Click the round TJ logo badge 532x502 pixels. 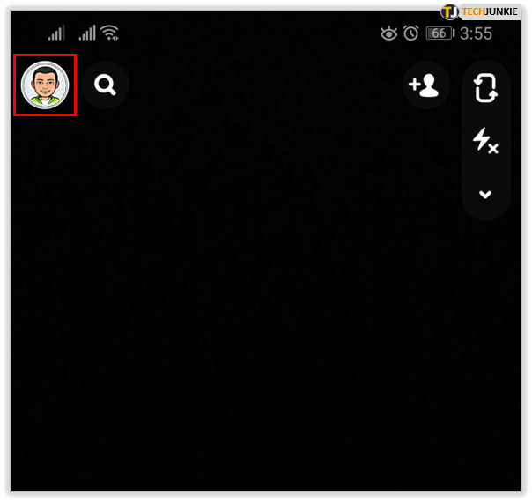(449, 12)
